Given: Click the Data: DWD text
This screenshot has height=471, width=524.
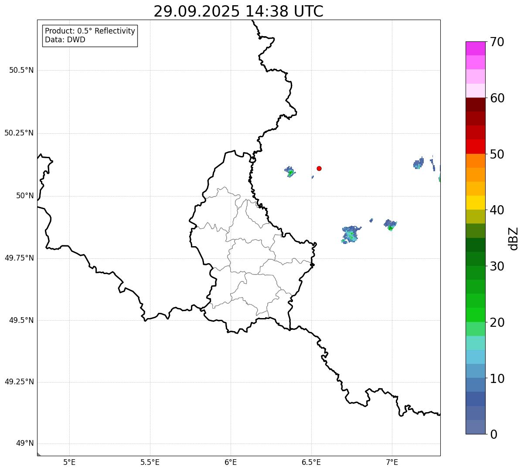Looking at the screenshot, I should point(65,40).
